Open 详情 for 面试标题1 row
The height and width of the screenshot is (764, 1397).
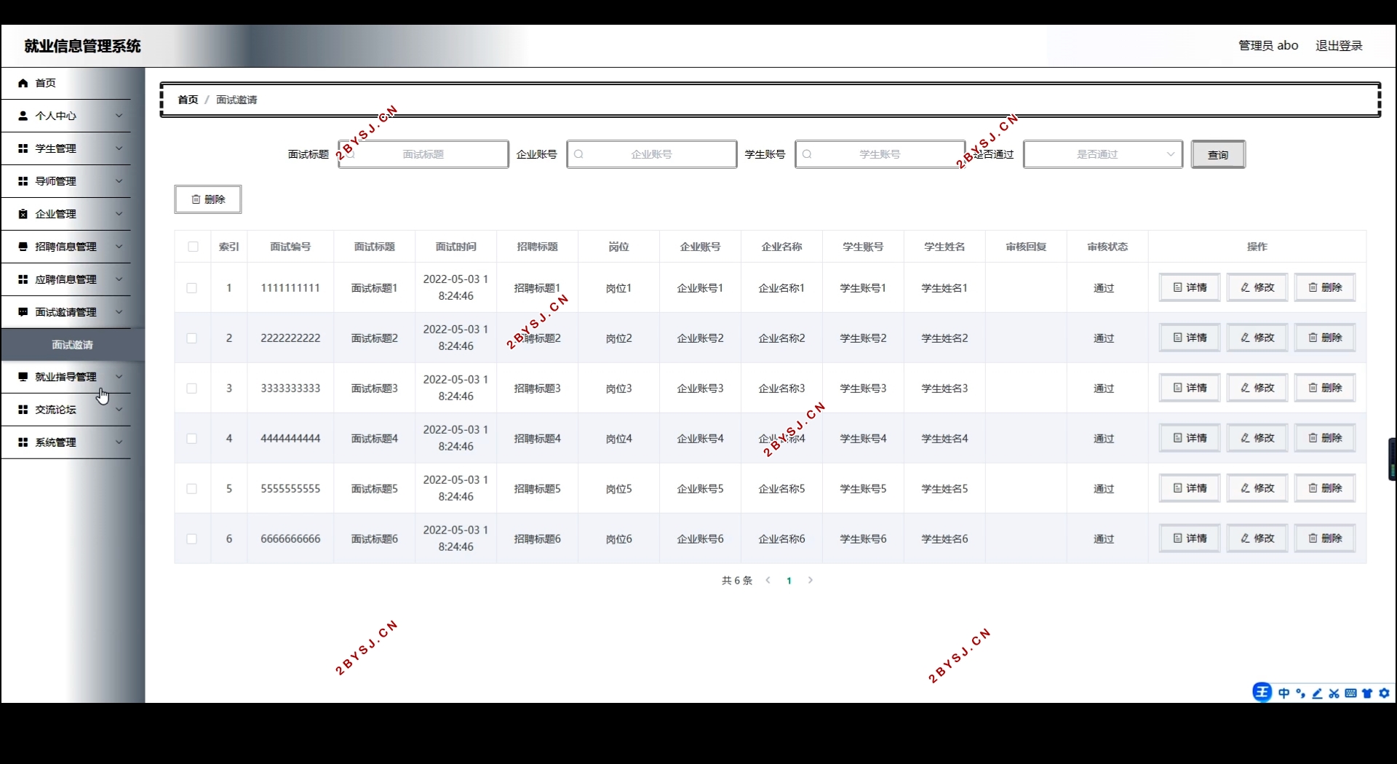pos(1190,288)
